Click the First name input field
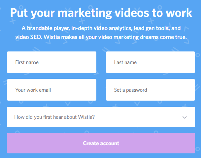The height and width of the screenshot is (158, 201). pos(52,62)
